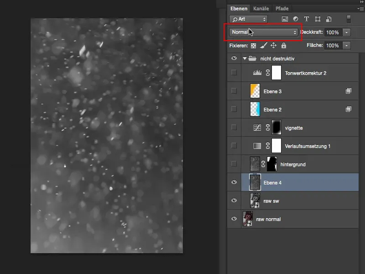Click the vignette layer mask thumbnail

[276, 127]
